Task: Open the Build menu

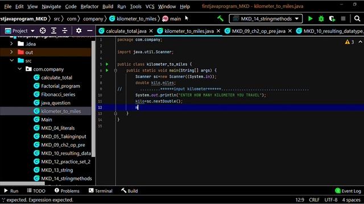Action: [107, 6]
